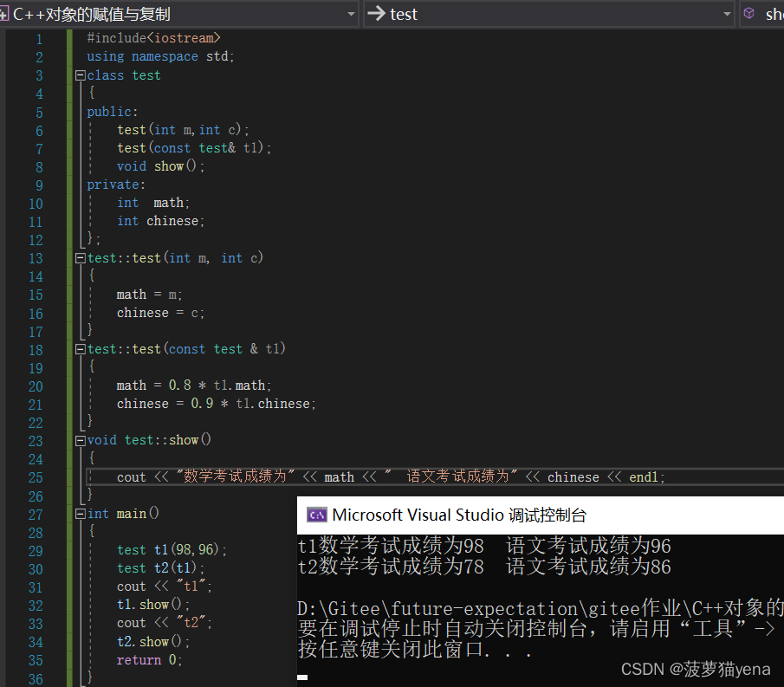Viewport: 784px width, 687px height.
Task: Click the chinese = c; statement
Action: pos(160,313)
